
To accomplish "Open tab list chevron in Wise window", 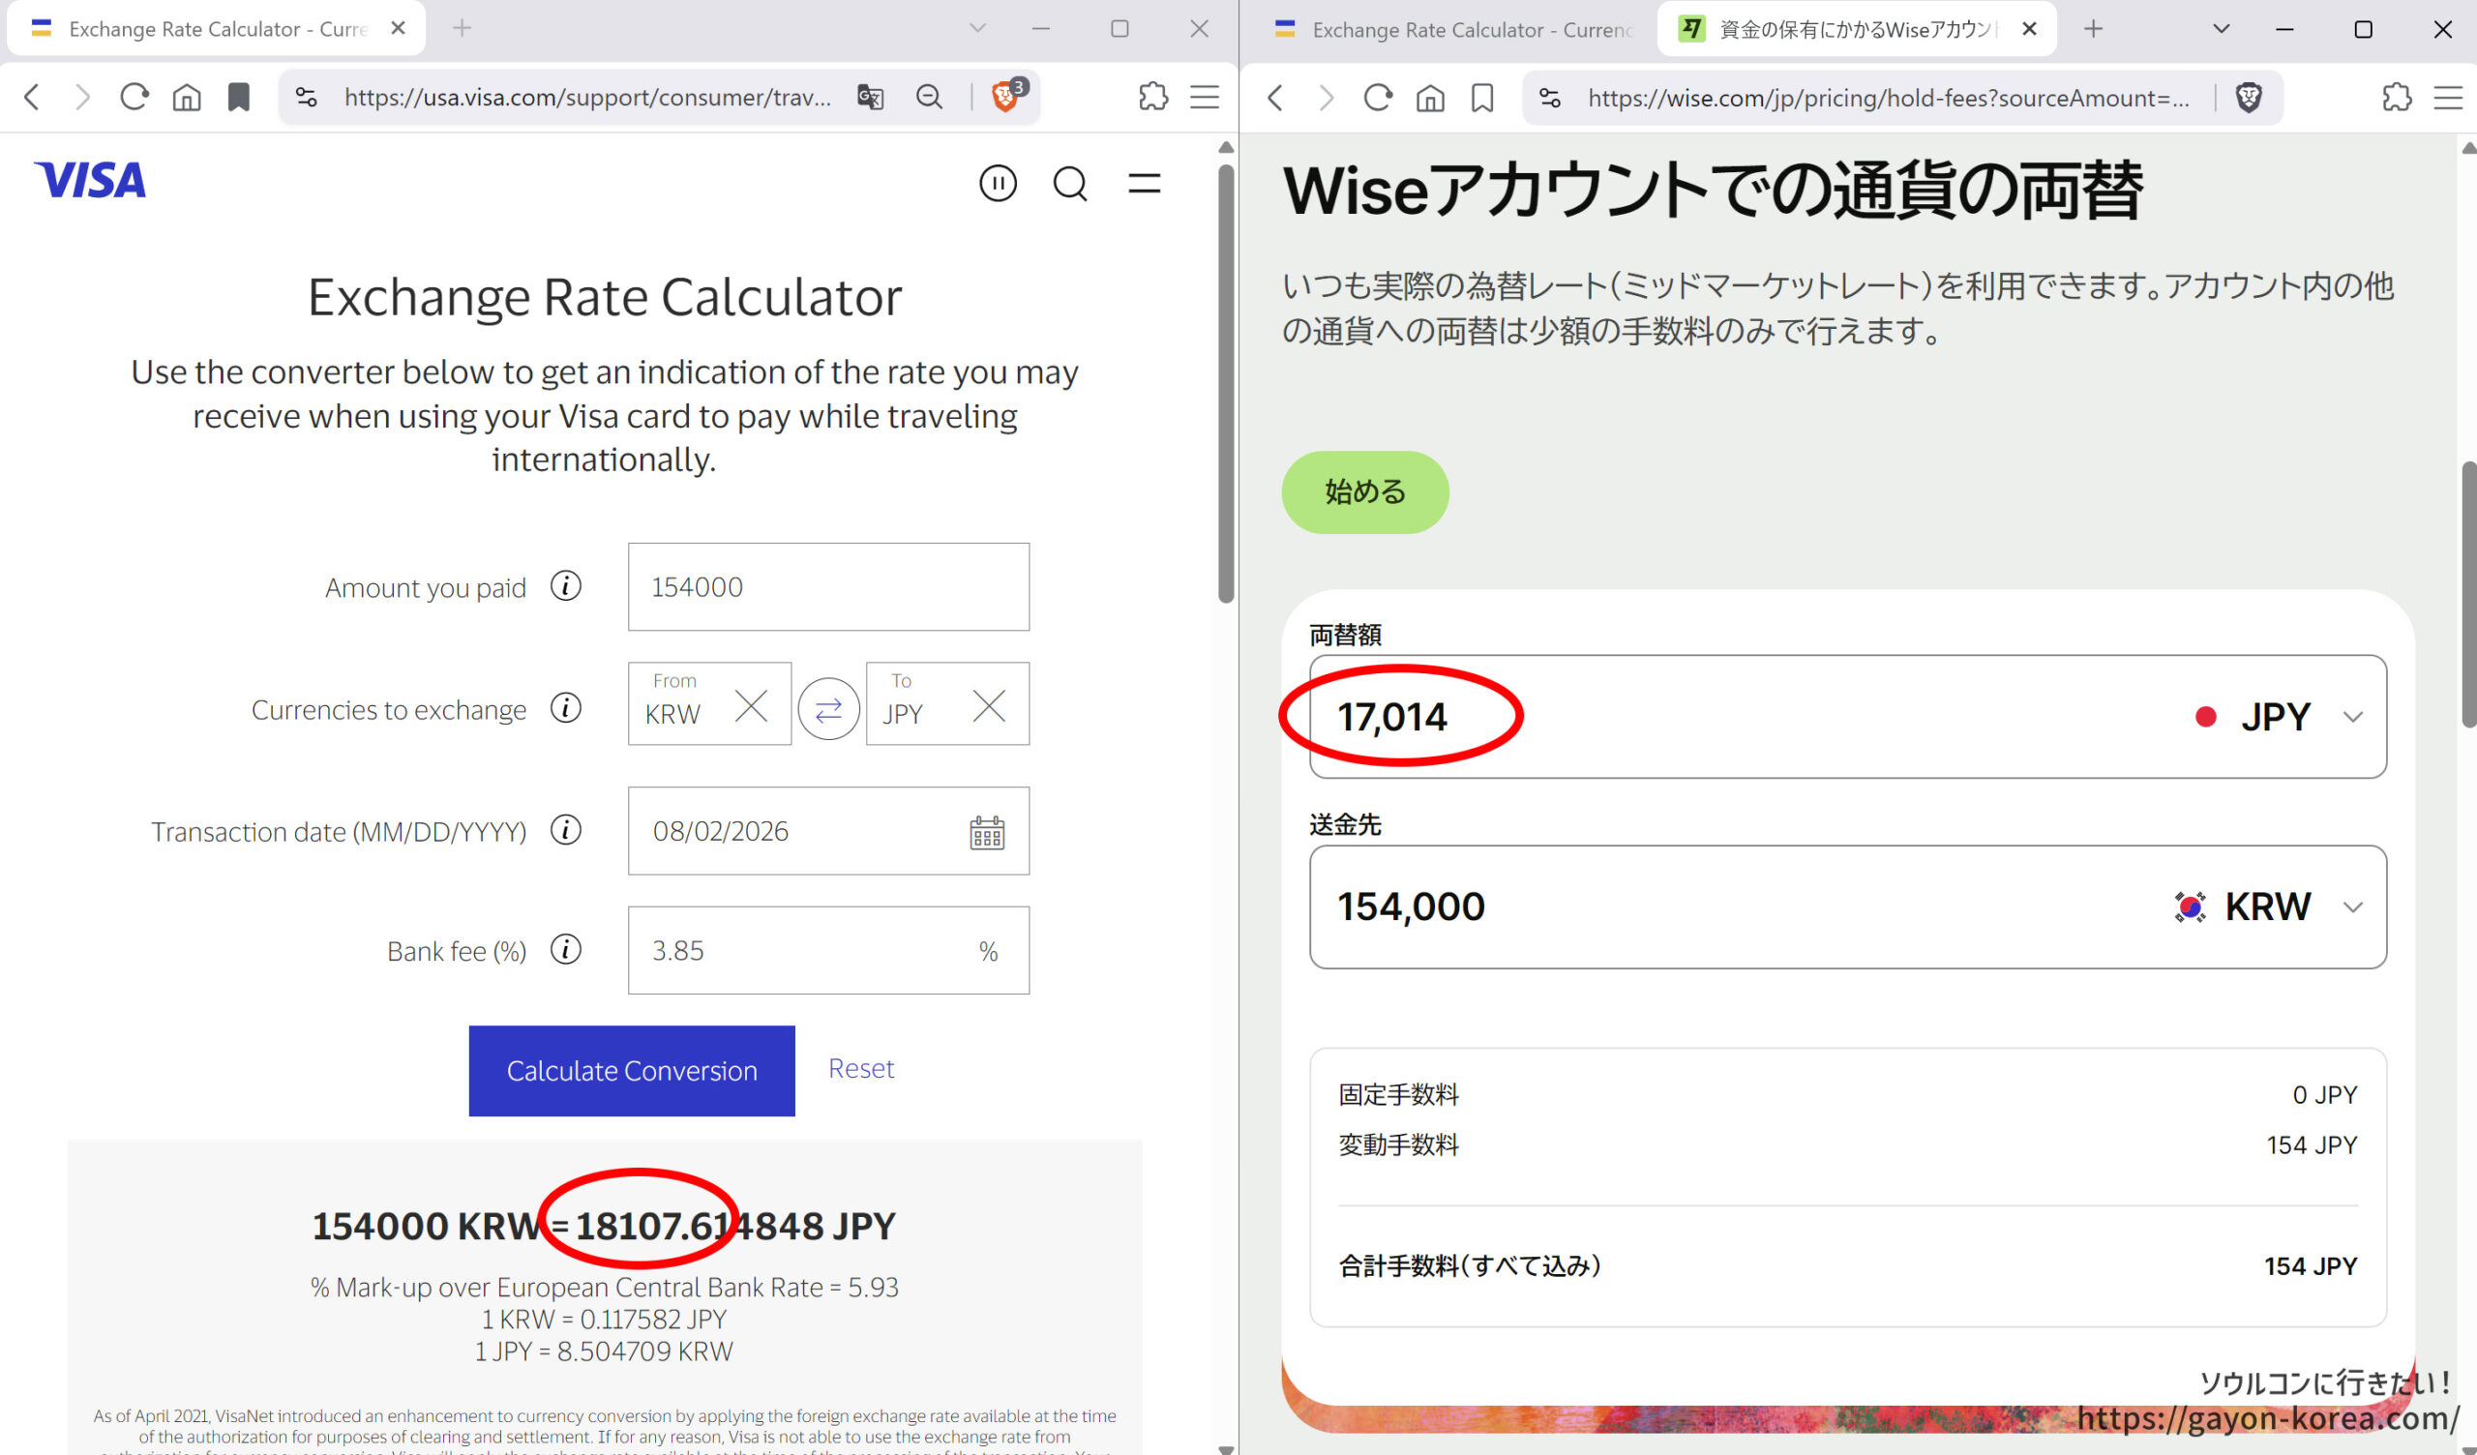I will coord(2221,29).
